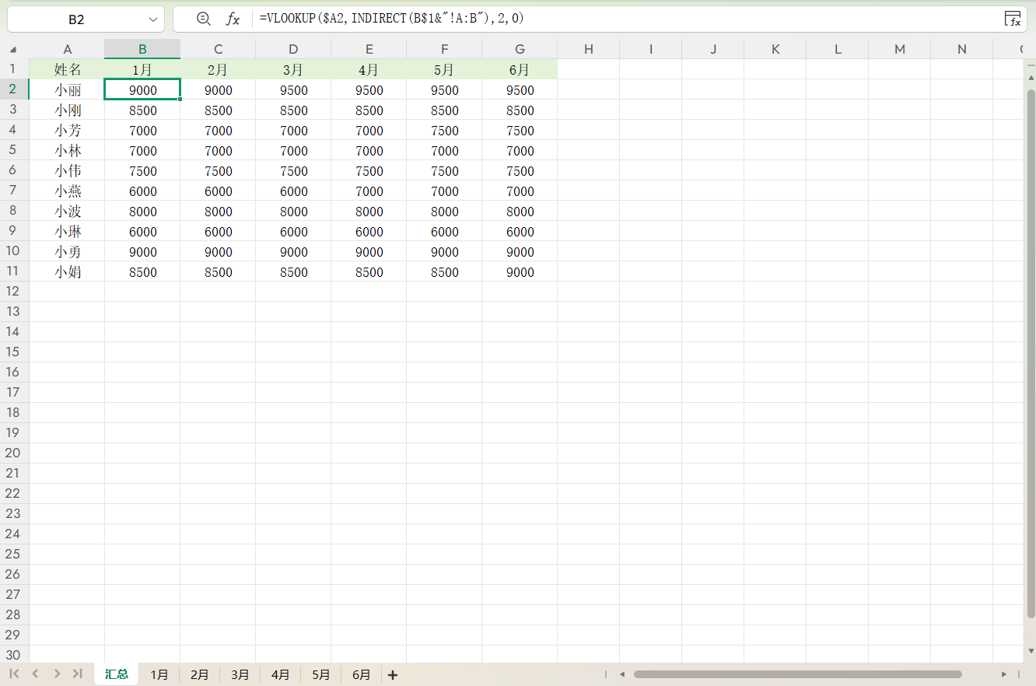
Task: Open the 6月 sheet tab
Action: 362,674
